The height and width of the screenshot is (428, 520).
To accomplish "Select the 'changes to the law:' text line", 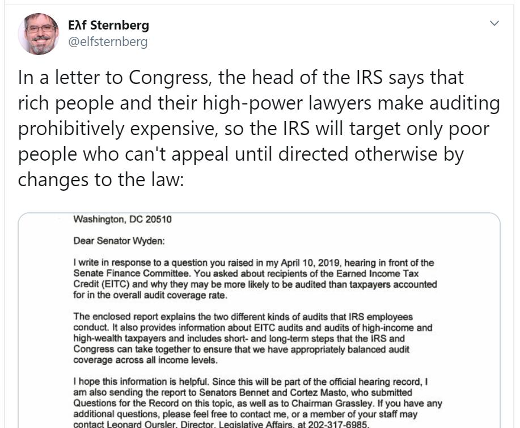I will coord(101,179).
